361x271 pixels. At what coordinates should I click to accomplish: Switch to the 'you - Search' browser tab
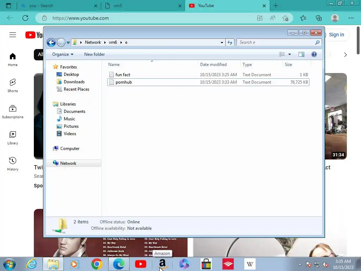(59, 6)
